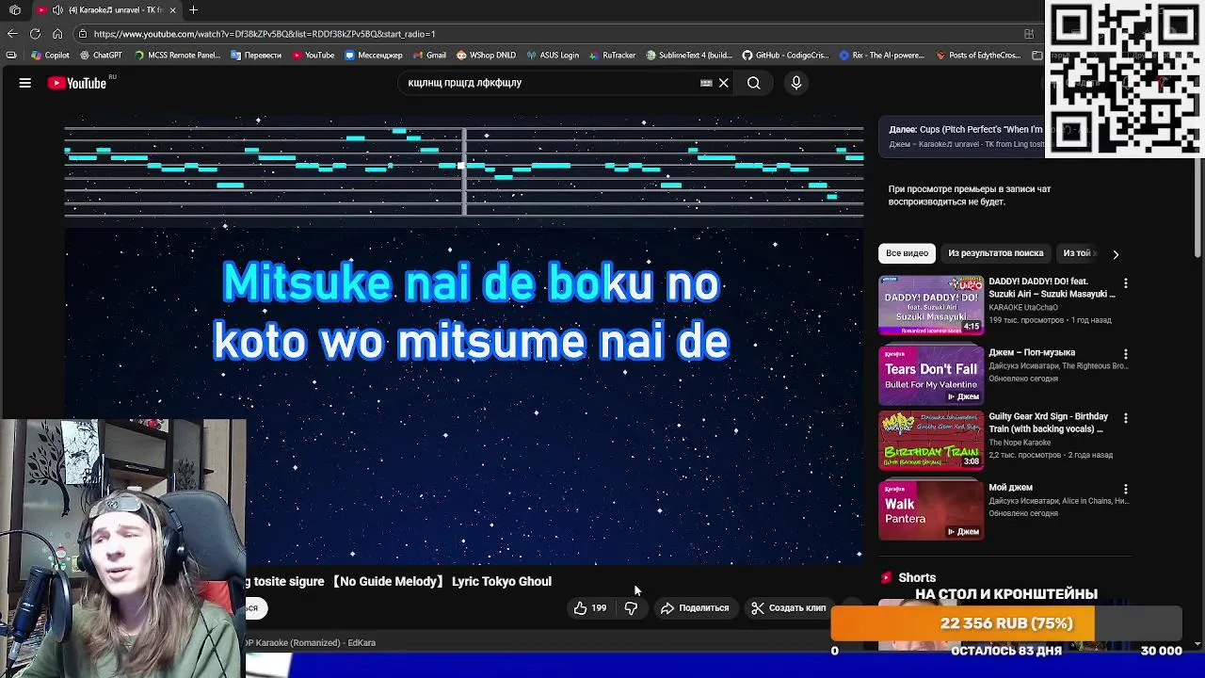The width and height of the screenshot is (1205, 678).
Task: Focus the YouTube search input field
Action: (x=551, y=83)
